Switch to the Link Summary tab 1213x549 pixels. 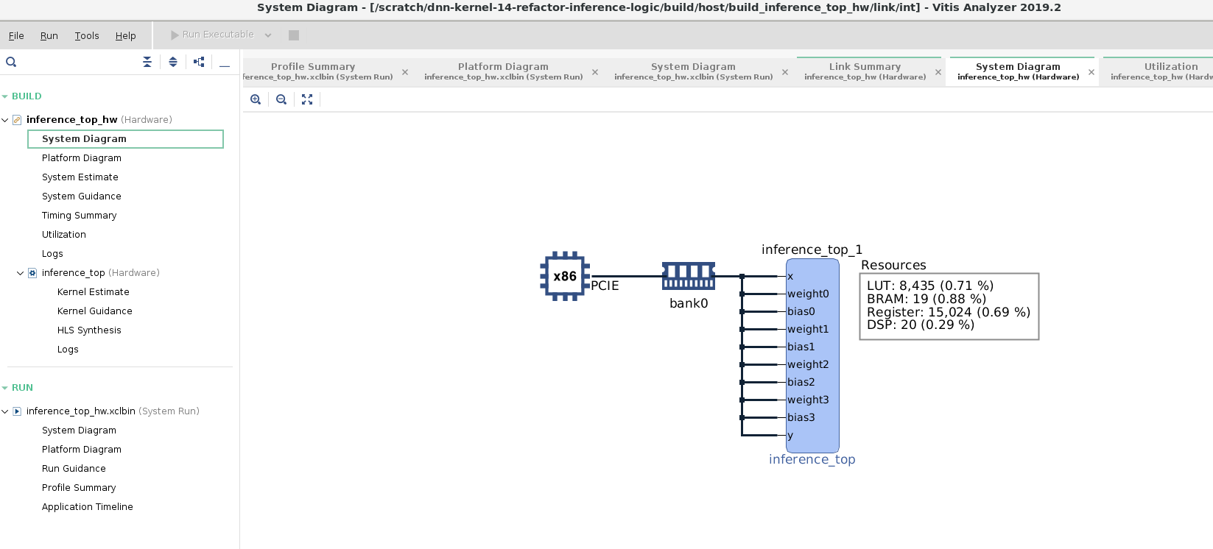[865, 71]
